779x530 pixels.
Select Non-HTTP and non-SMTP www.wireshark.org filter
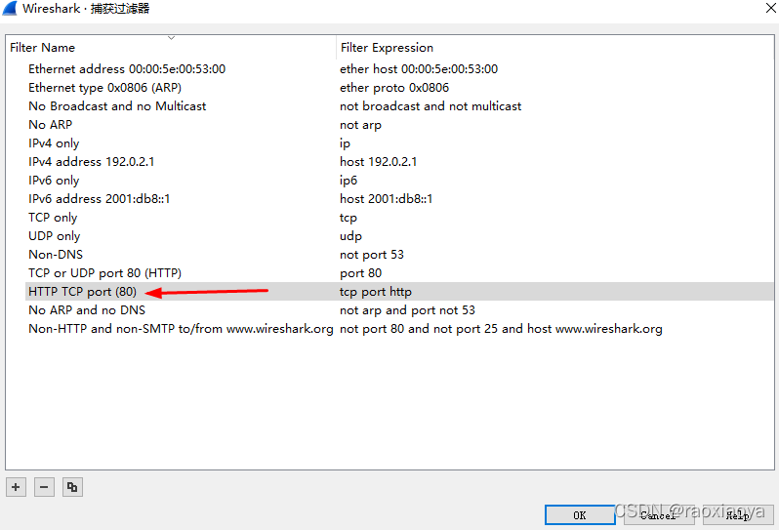181,329
